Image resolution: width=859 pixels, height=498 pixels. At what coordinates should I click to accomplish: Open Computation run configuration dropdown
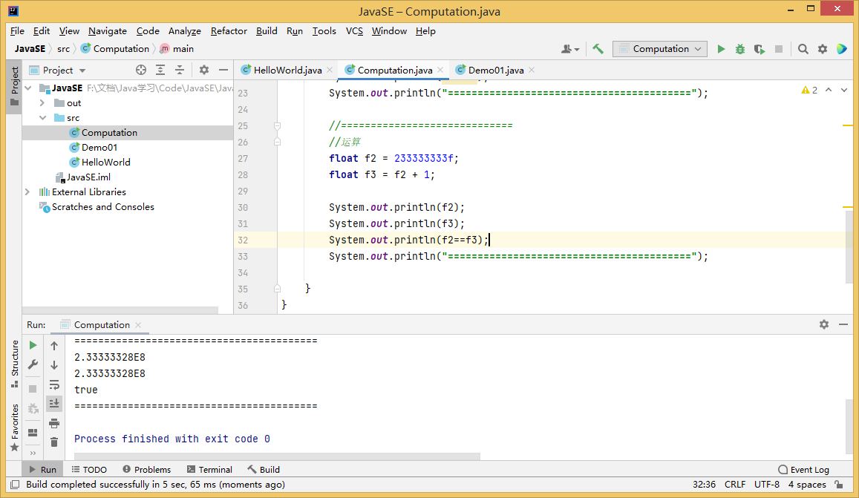659,49
